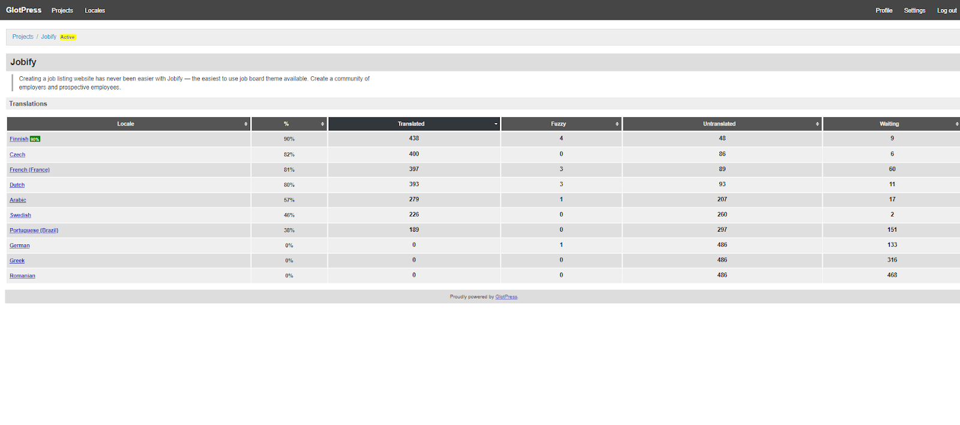This screenshot has width=960, height=425.
Task: Click Swedish percentage 46% cell
Action: coord(289,215)
